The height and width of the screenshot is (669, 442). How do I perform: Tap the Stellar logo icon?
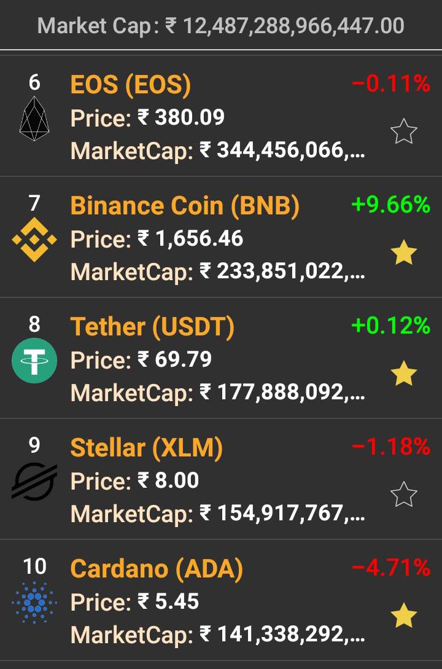pos(34,482)
